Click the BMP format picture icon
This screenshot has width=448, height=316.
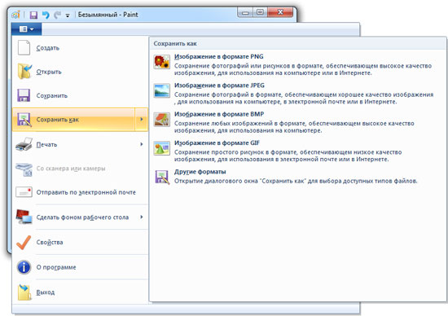tap(162, 120)
